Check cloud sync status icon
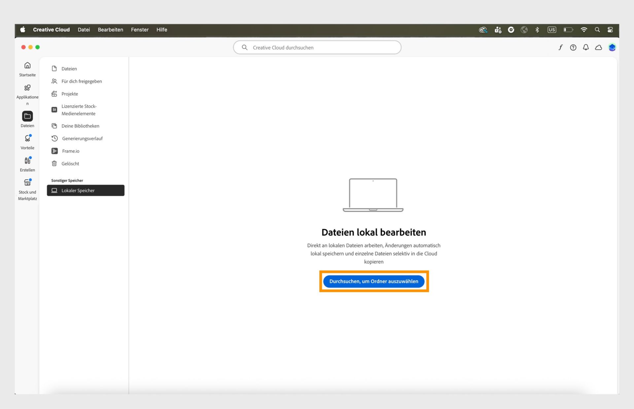The width and height of the screenshot is (634, 409). tap(598, 47)
